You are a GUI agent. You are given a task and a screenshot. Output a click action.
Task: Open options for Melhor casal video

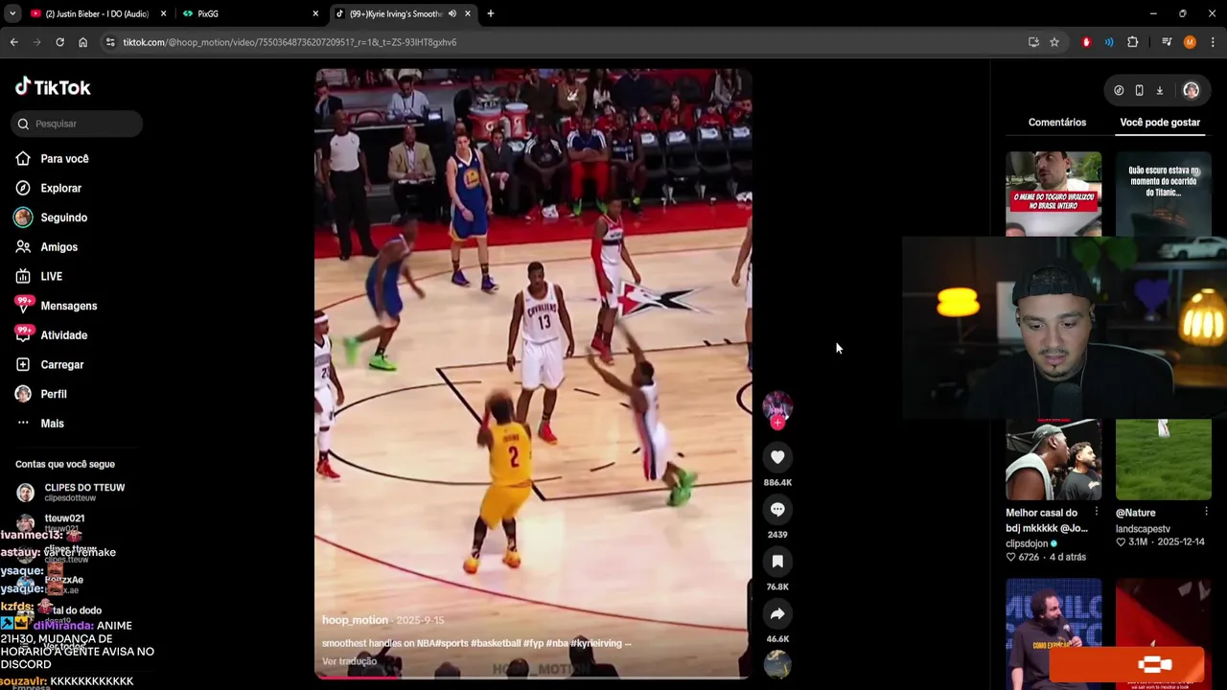click(1097, 512)
